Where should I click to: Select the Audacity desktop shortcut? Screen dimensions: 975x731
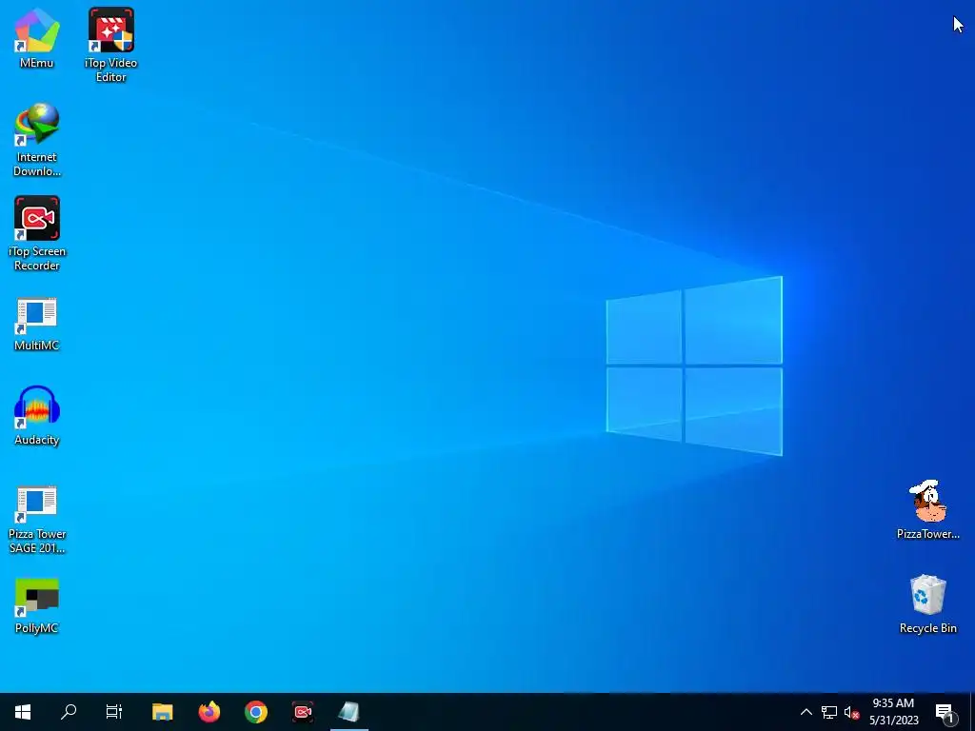pos(37,415)
